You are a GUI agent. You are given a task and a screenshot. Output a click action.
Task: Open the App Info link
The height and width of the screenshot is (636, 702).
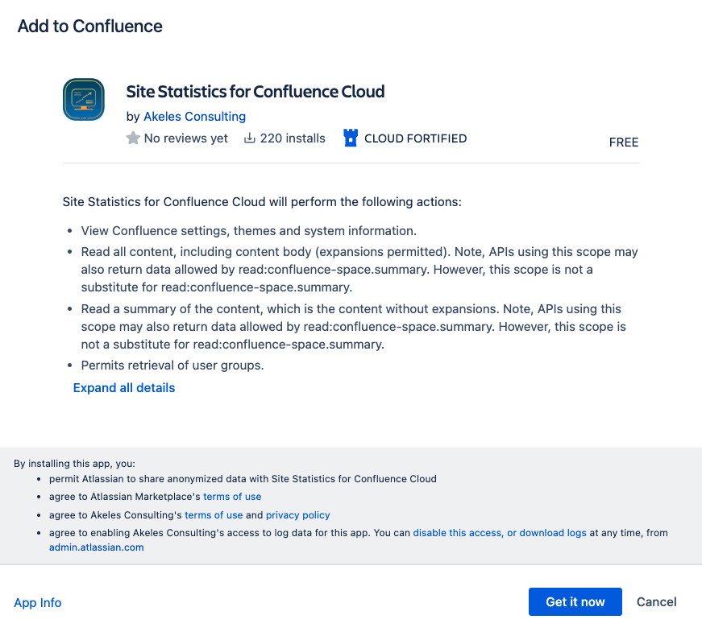click(x=38, y=602)
